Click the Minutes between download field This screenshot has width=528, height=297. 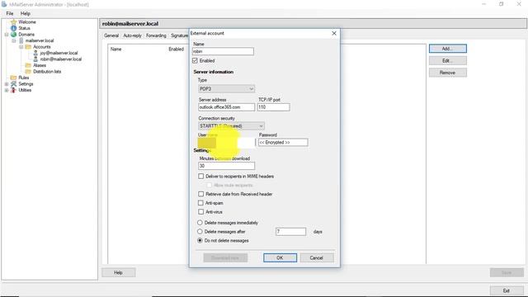pyautogui.click(x=226, y=166)
